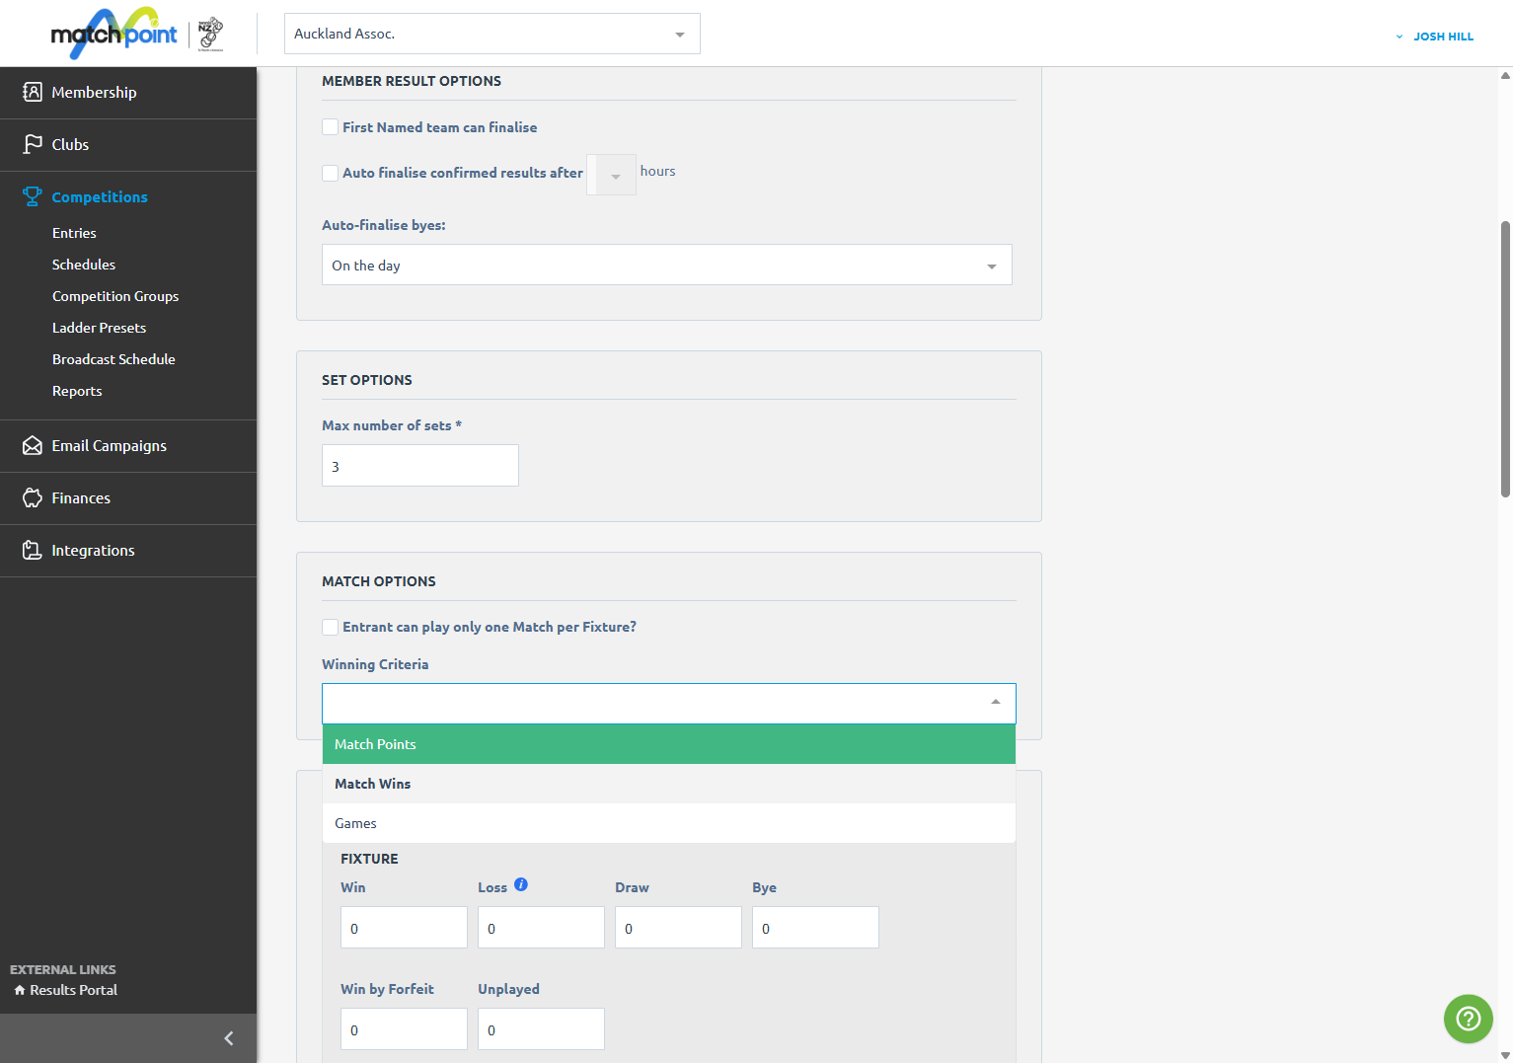The width and height of the screenshot is (1513, 1063).
Task: Click the scrollbar up arrow
Action: (1505, 75)
